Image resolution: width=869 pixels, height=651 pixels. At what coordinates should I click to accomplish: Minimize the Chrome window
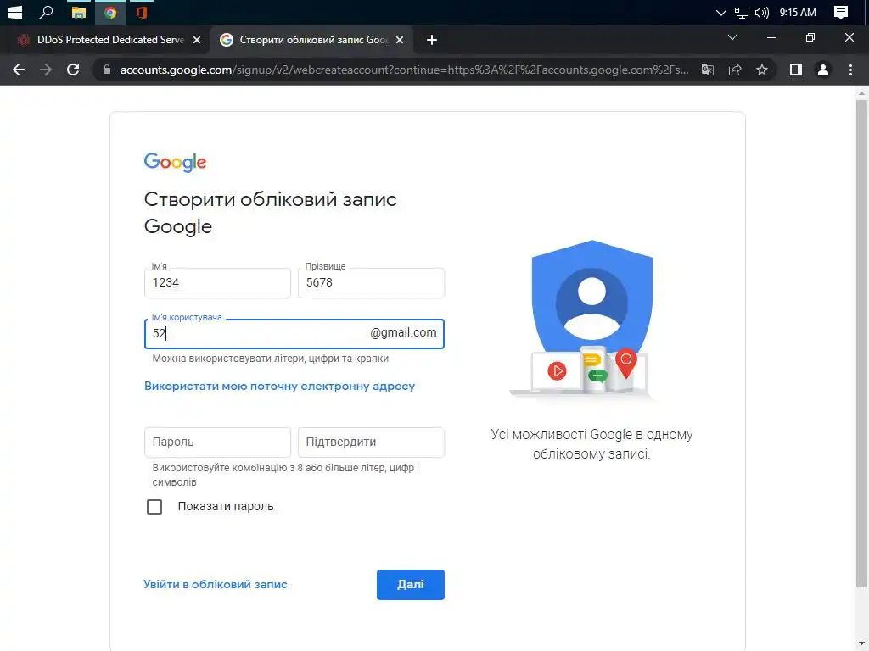pos(771,37)
